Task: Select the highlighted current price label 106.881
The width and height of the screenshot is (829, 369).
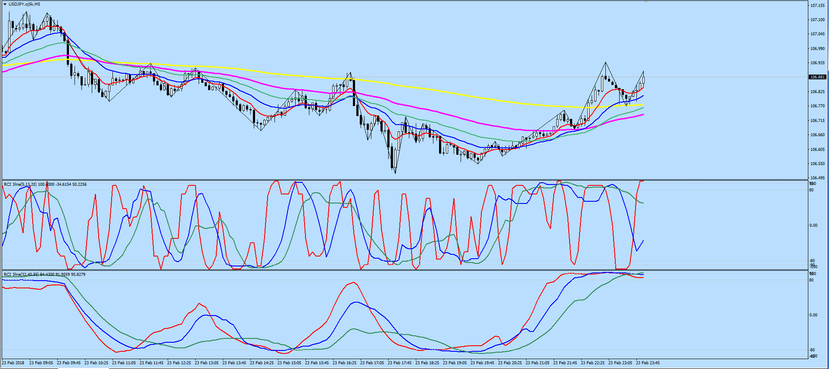Action: pyautogui.click(x=817, y=77)
